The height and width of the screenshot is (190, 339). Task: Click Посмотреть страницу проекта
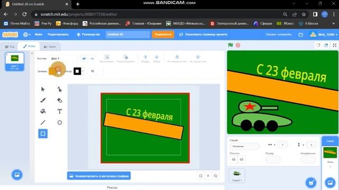(203, 34)
